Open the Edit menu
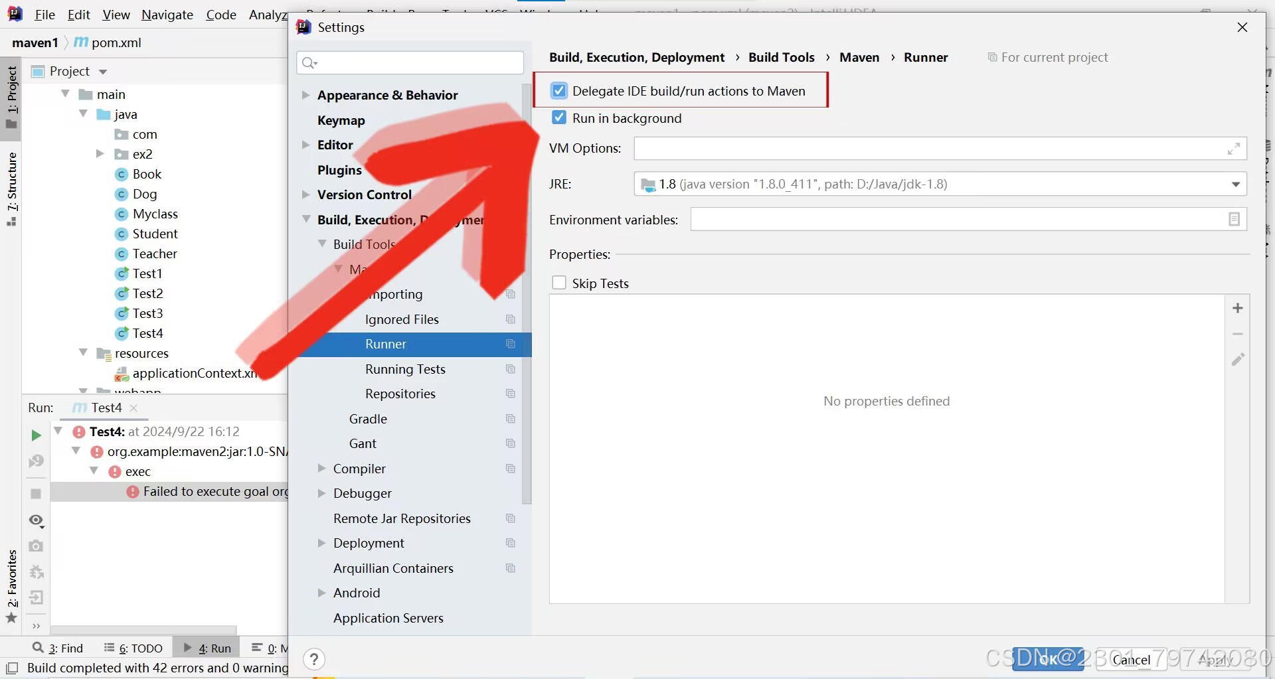Screen dimensions: 1275x679 (78, 15)
